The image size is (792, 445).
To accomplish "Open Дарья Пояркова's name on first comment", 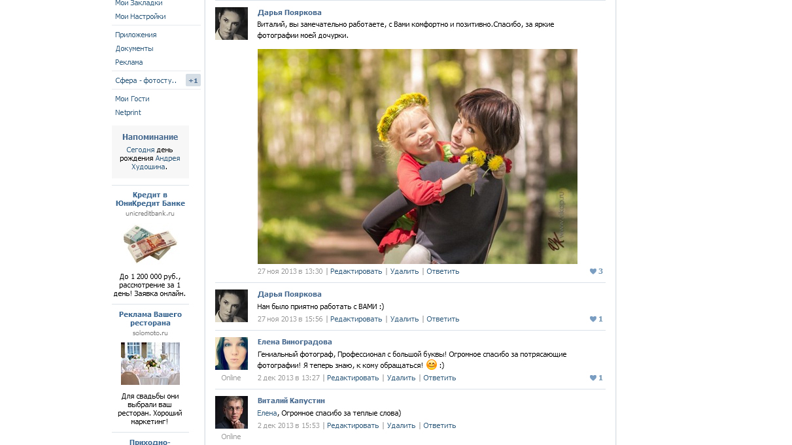I will (290, 12).
